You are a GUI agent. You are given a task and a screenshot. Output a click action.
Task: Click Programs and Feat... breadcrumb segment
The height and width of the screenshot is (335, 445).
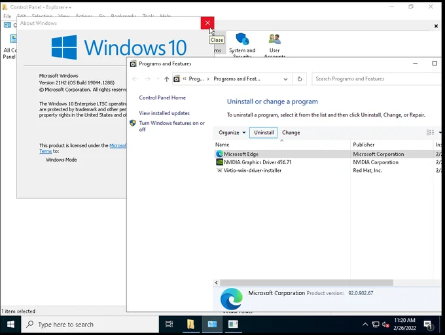coord(237,79)
